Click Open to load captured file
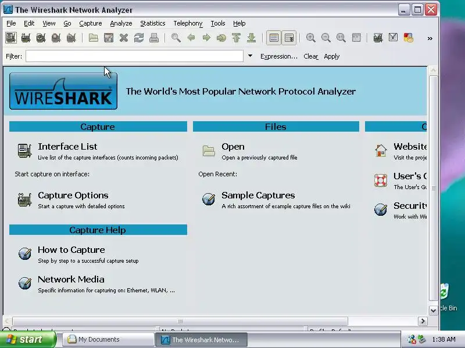 point(233,147)
